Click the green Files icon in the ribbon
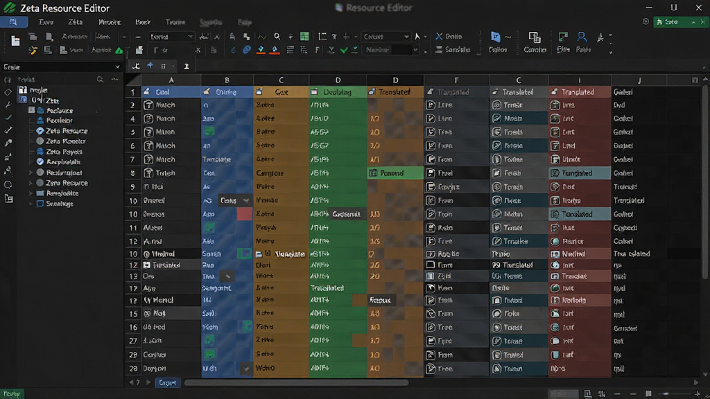710x399 pixels. point(563,37)
